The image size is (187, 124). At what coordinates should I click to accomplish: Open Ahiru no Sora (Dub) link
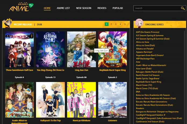point(145,45)
